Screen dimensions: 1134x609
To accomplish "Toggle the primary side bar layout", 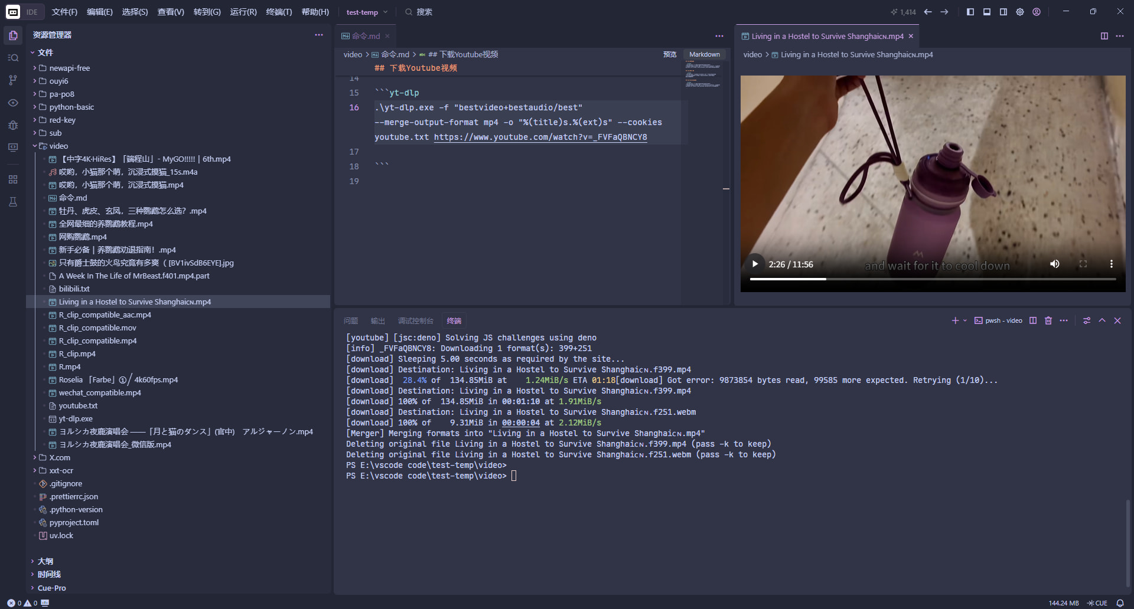I will pos(970,12).
